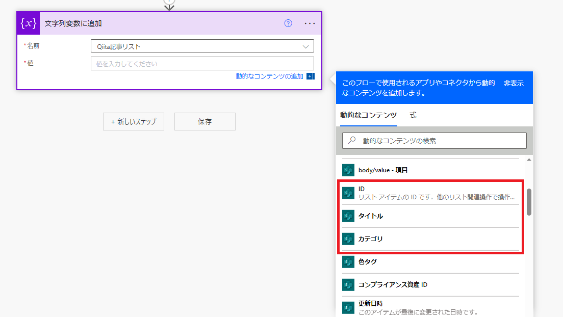Viewport: 563px width, 317px height.
Task: Click the help question mark icon
Action: 288,23
